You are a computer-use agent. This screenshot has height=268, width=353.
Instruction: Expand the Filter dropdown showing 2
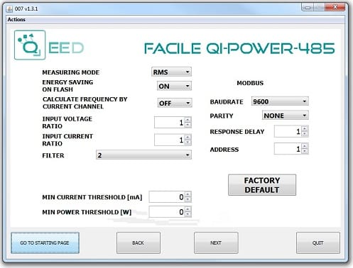[x=143, y=155]
